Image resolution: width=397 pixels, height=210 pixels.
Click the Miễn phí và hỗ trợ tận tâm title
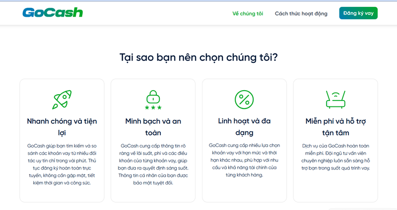pos(335,127)
